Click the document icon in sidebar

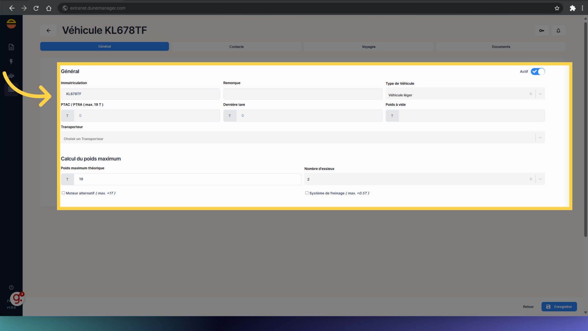click(x=11, y=47)
